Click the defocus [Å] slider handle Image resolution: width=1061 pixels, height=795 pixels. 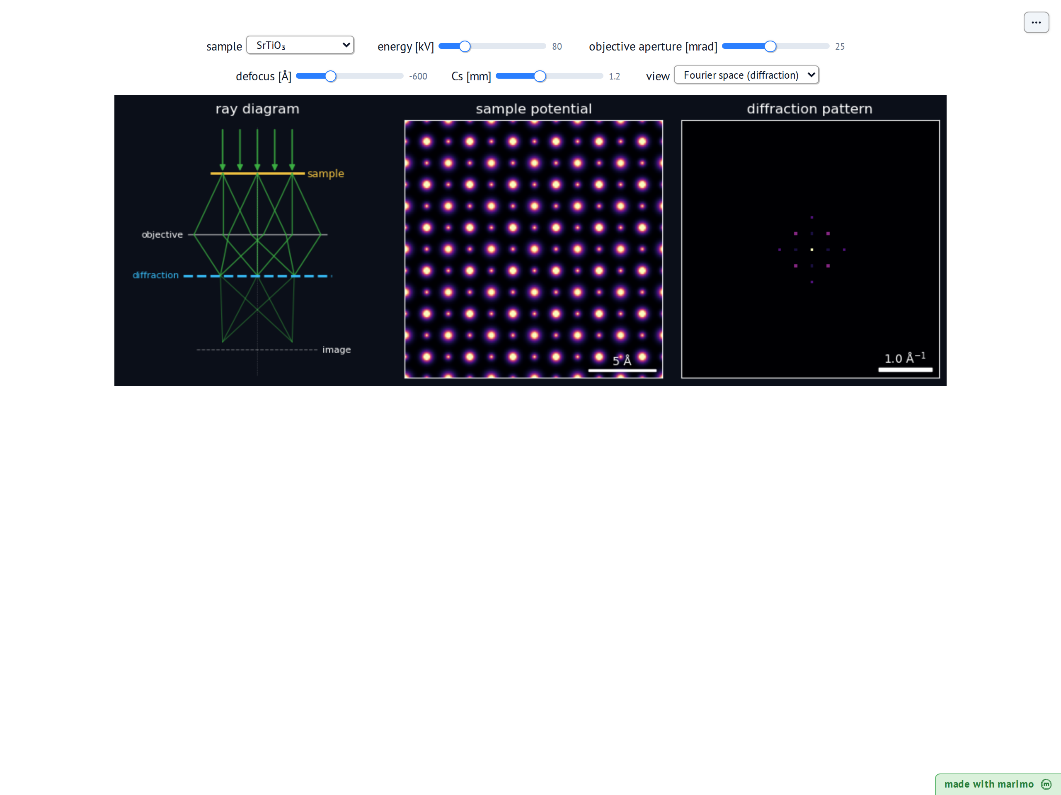(330, 76)
